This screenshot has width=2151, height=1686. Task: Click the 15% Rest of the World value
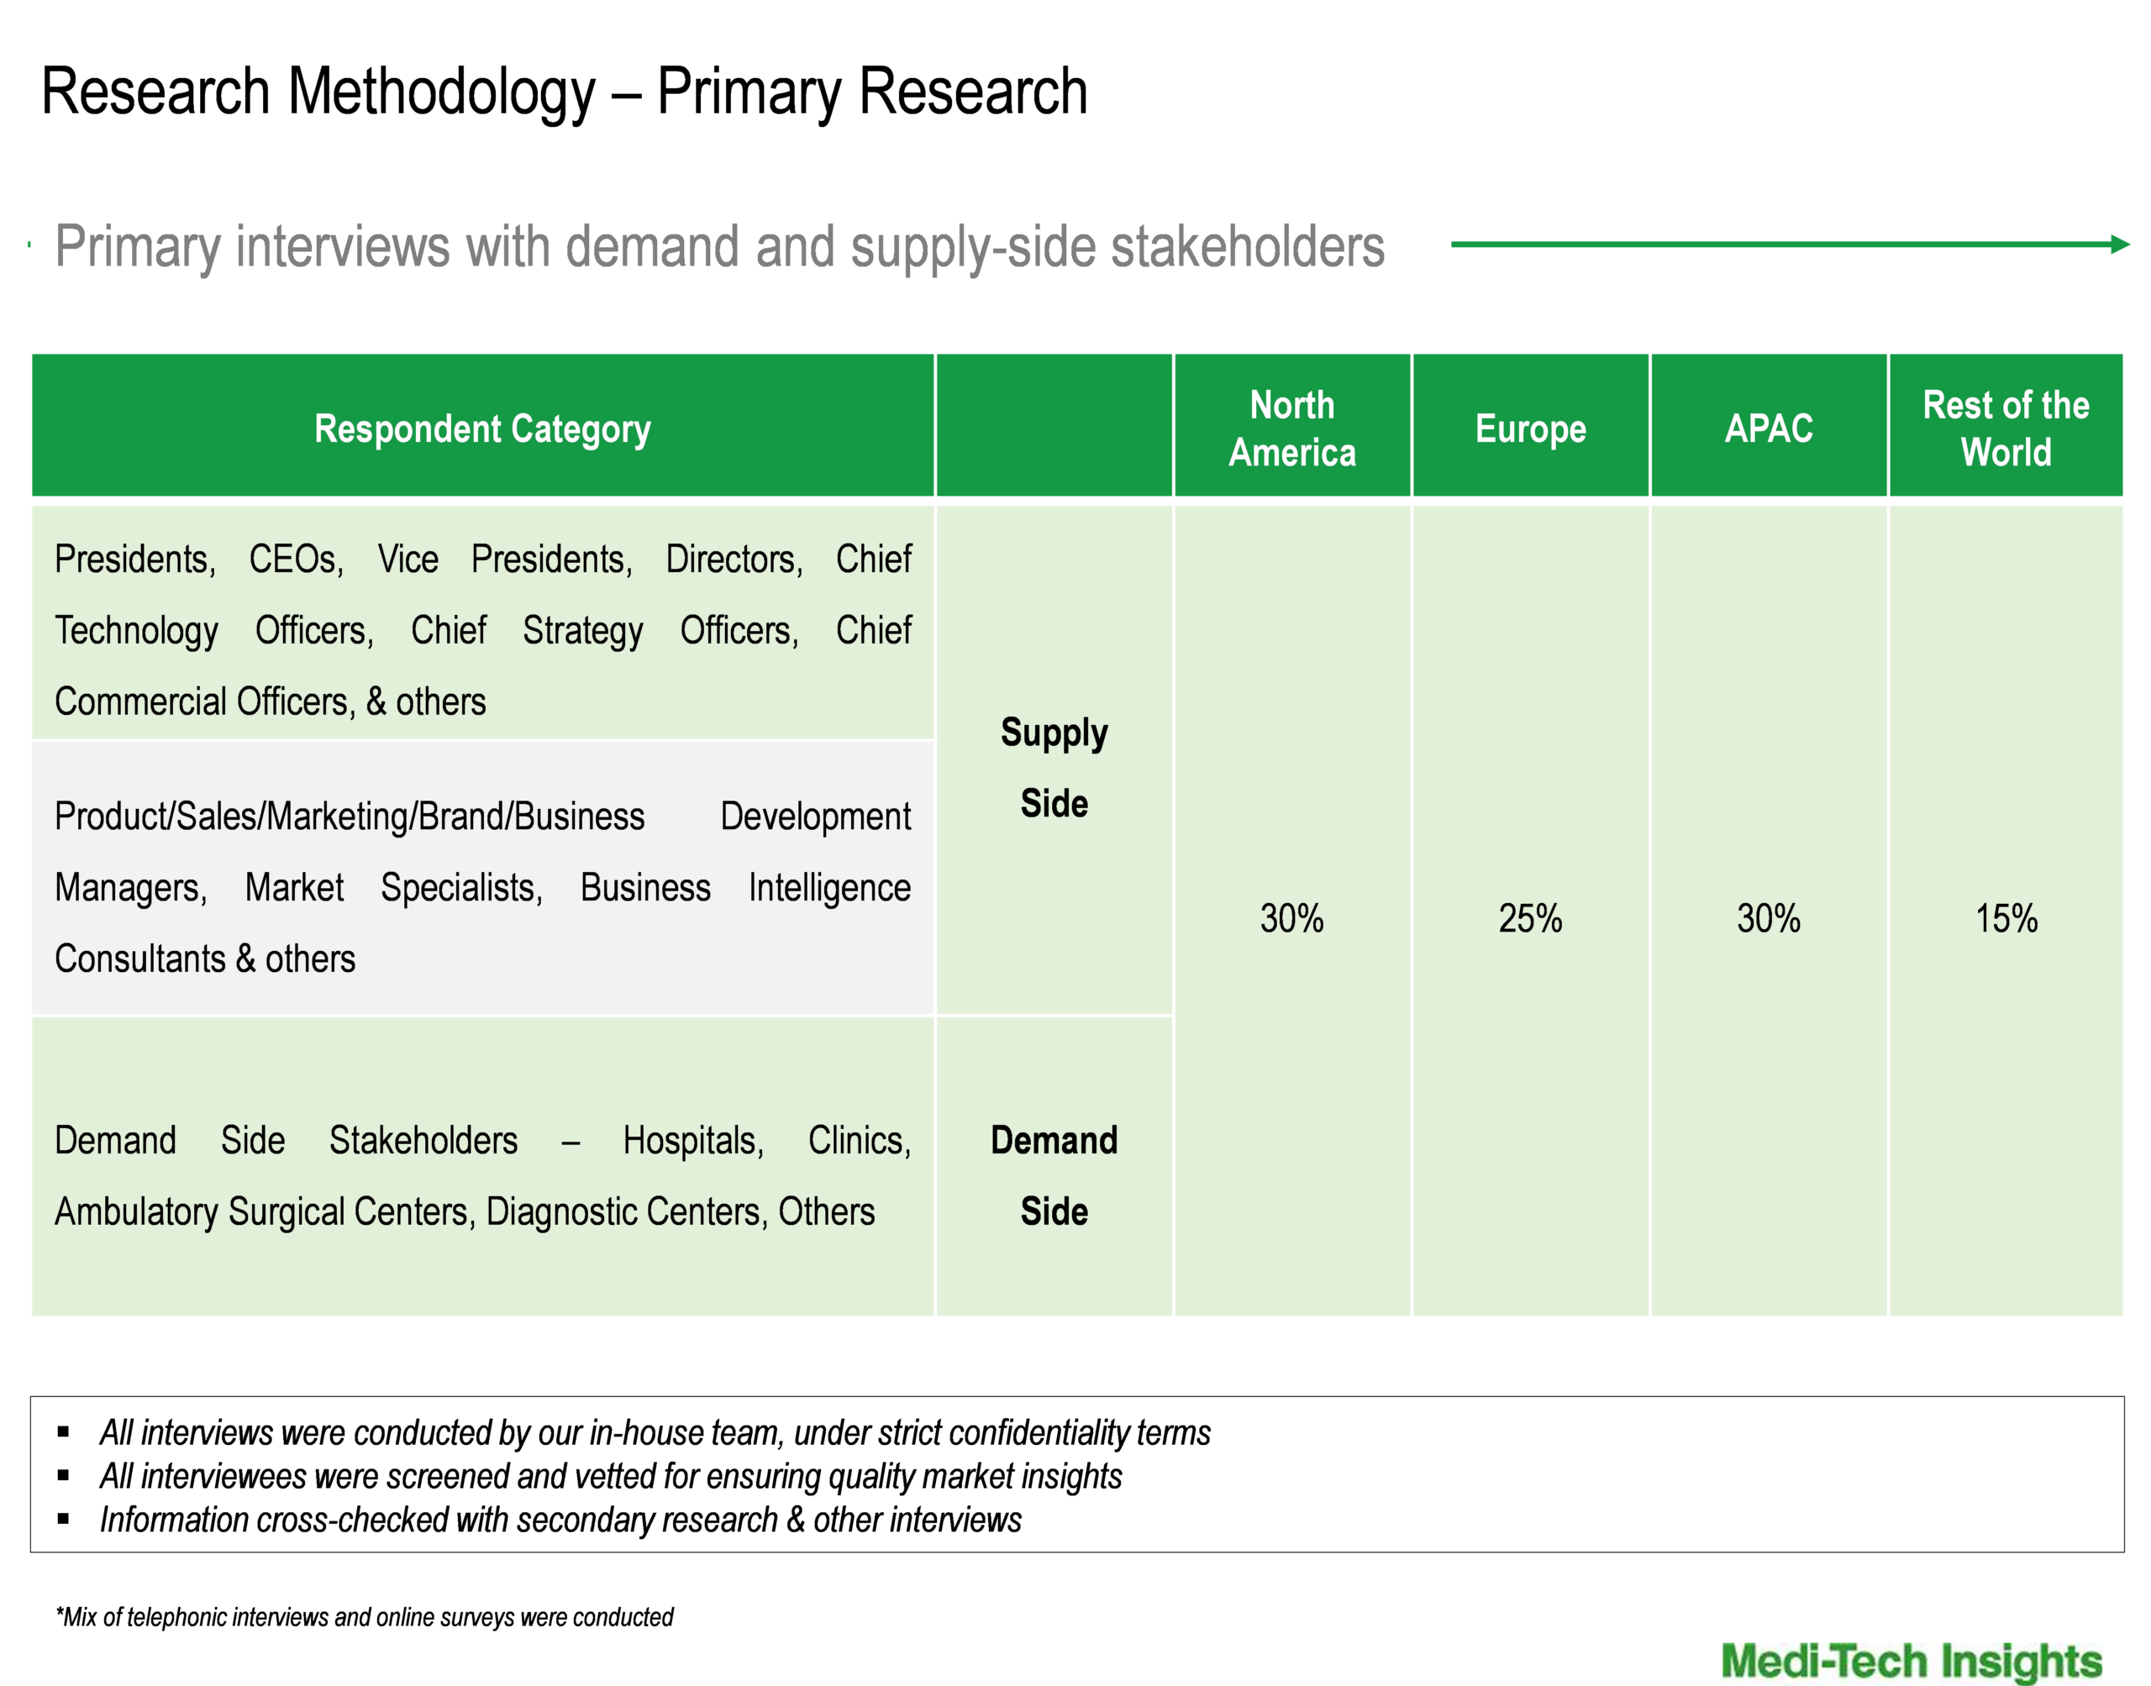[x=2005, y=918]
